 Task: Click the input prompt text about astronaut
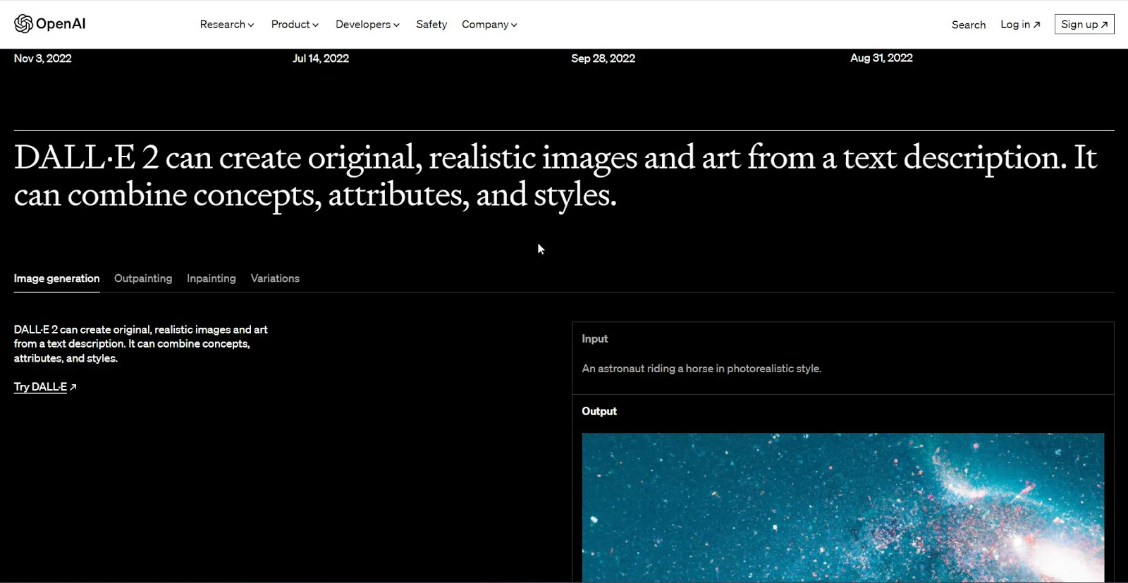[x=701, y=369]
